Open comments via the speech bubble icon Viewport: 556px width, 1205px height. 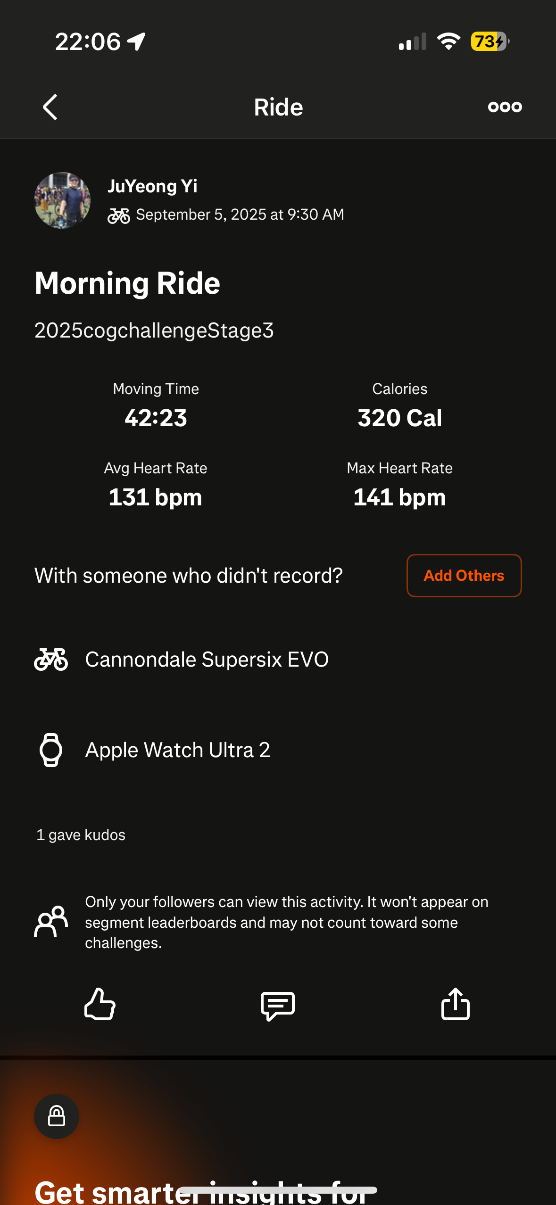pyautogui.click(x=278, y=1005)
